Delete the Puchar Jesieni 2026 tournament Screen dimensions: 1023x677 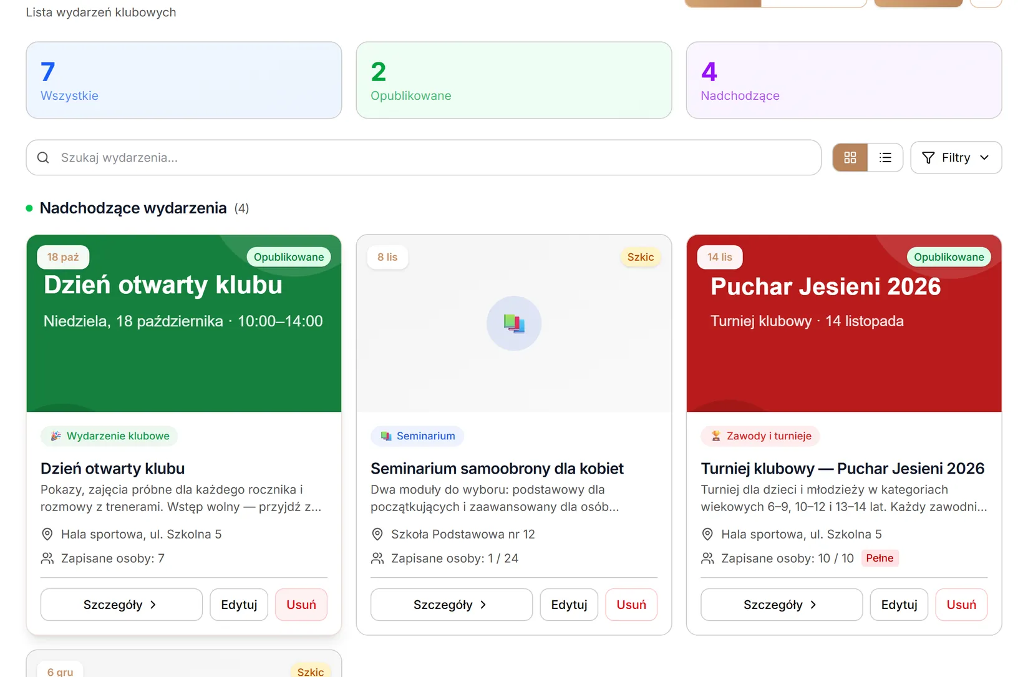[x=961, y=605]
